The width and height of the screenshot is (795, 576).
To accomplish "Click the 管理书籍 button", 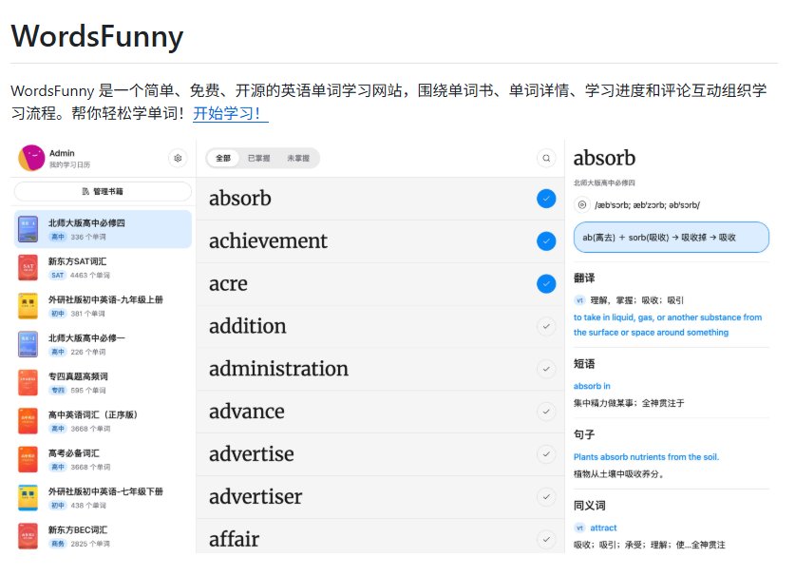I will click(x=103, y=191).
